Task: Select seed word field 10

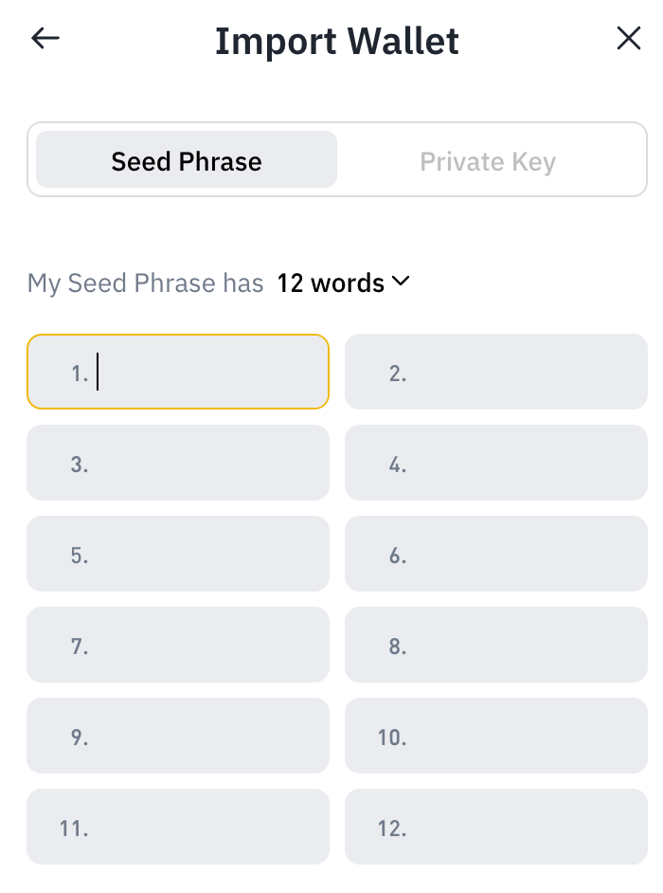Action: click(496, 736)
